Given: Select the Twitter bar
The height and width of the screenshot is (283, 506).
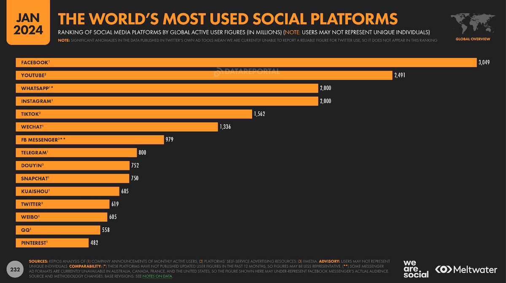Looking at the screenshot, I should tap(62, 204).
